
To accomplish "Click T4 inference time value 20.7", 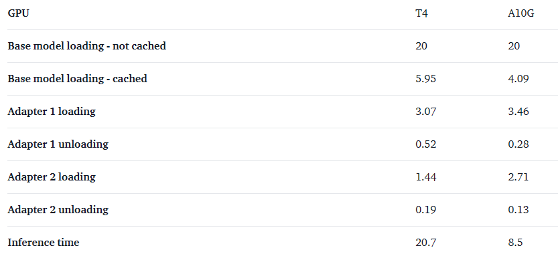I will [x=426, y=243].
